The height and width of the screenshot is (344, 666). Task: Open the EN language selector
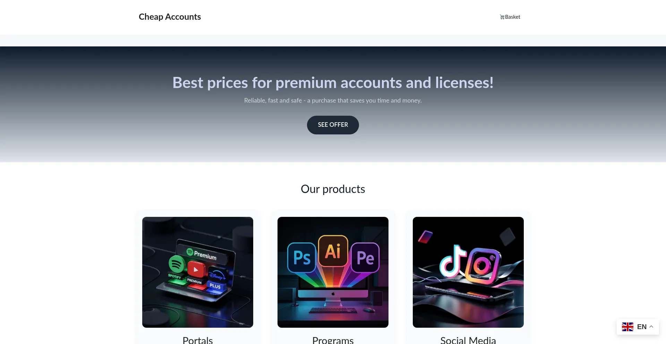point(638,327)
